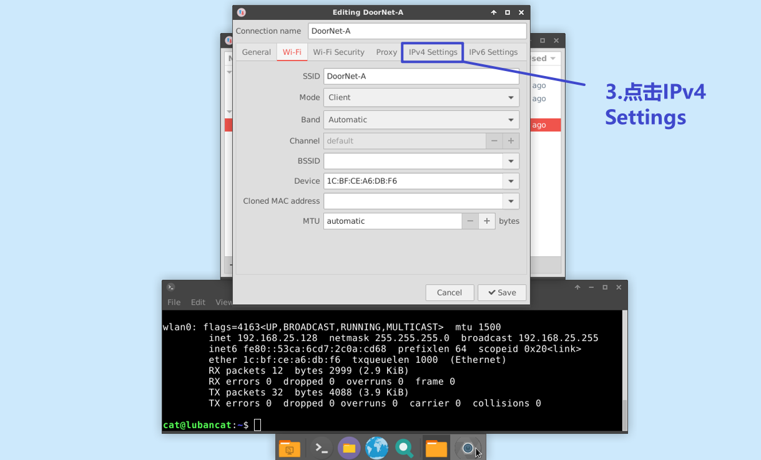
Task: Increment the Channel value with plus stepper
Action: point(511,141)
